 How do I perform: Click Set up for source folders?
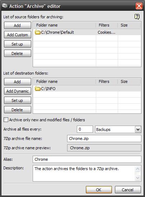(x=18, y=44)
